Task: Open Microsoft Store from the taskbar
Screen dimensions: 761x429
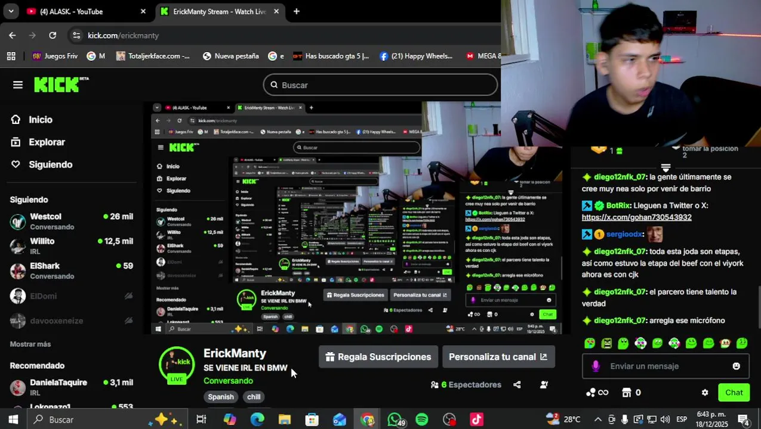Action: pos(312,419)
